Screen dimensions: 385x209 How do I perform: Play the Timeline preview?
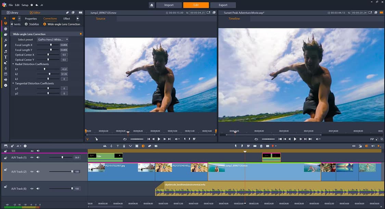pyautogui.click(x=295, y=139)
